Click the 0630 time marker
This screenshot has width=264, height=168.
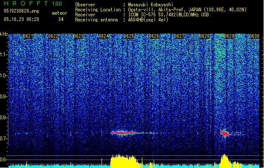(254, 36)
